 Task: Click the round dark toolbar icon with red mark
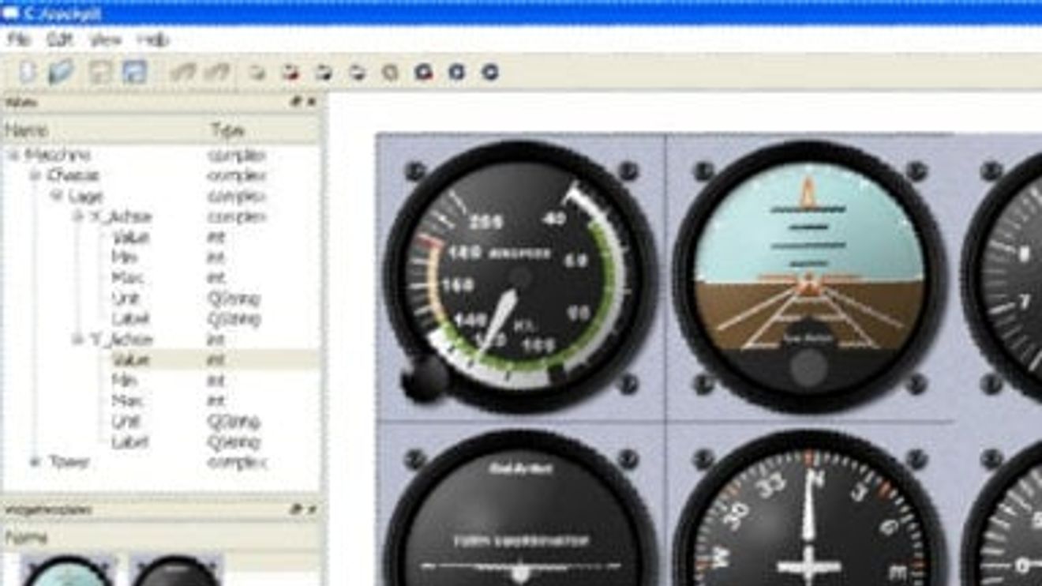(423, 72)
